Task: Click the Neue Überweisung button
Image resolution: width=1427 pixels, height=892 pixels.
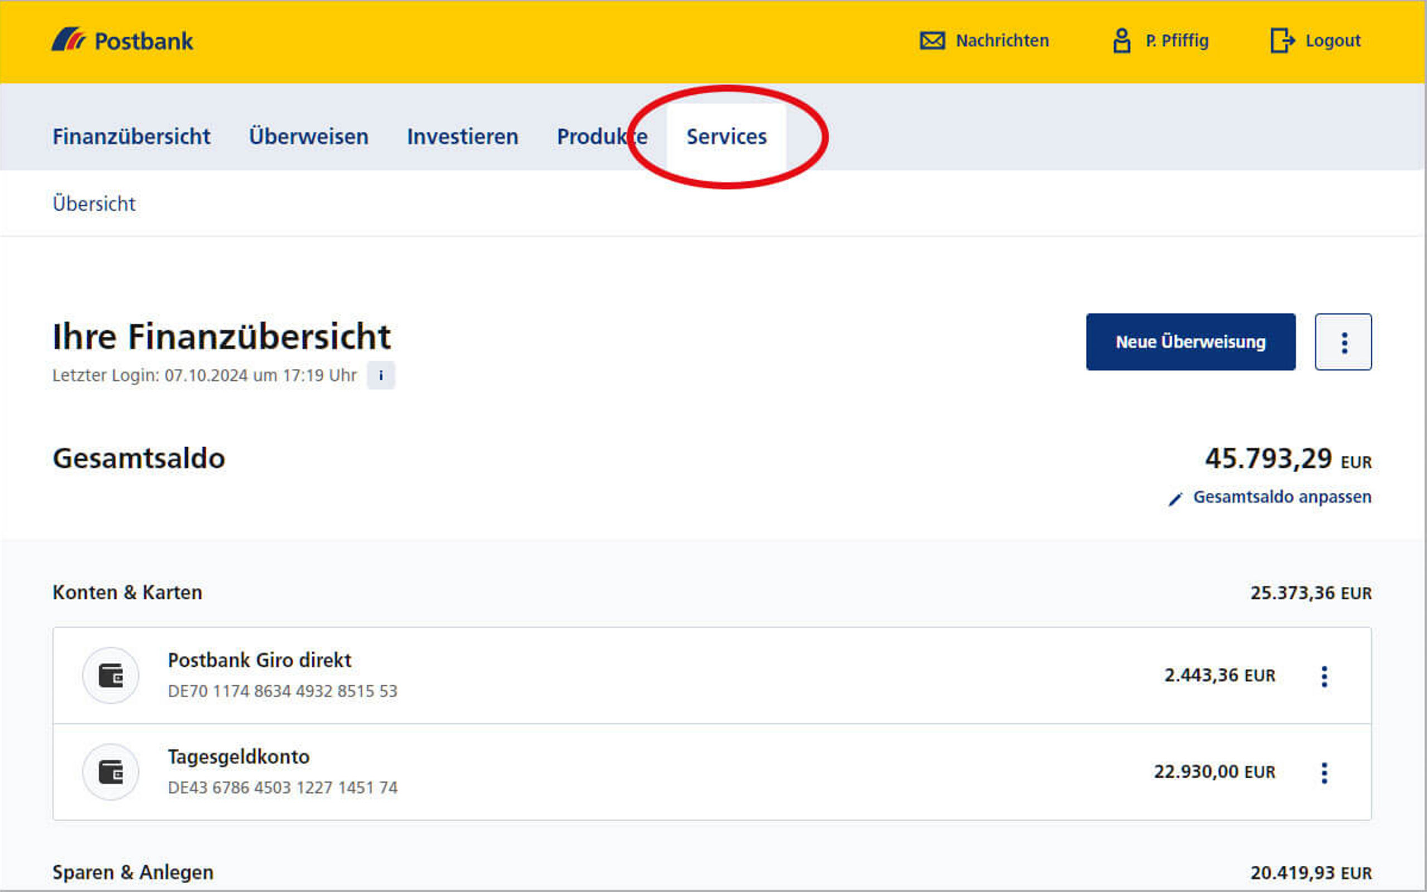Action: tap(1190, 342)
